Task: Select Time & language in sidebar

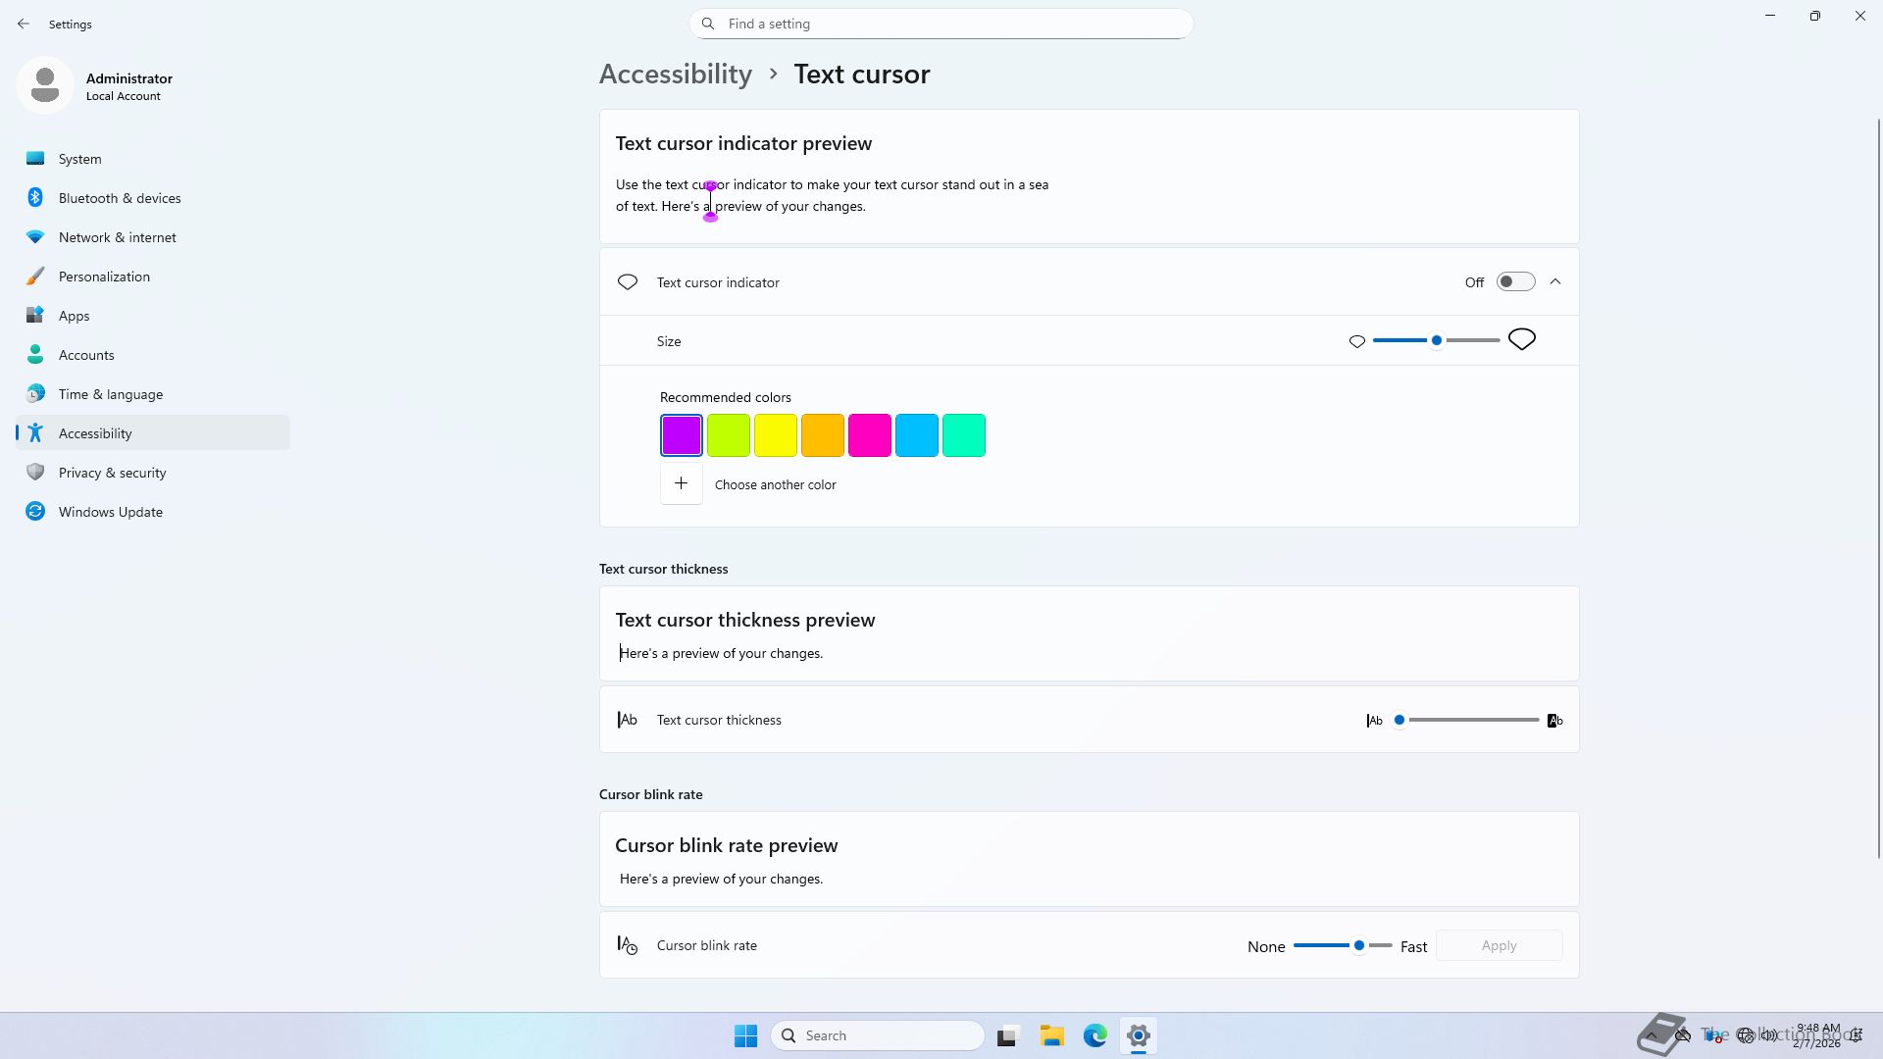Action: pyautogui.click(x=110, y=394)
